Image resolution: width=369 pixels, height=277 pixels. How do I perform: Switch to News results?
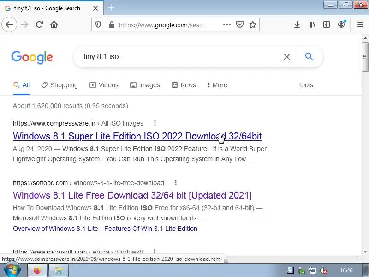[x=184, y=85]
